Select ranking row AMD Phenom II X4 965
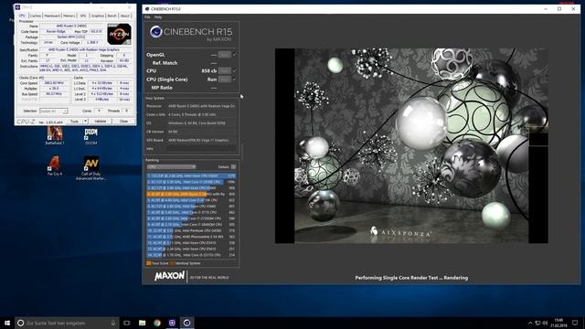 coord(191,237)
